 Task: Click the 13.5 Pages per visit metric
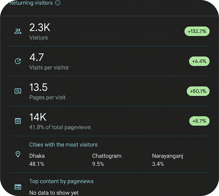point(47,91)
